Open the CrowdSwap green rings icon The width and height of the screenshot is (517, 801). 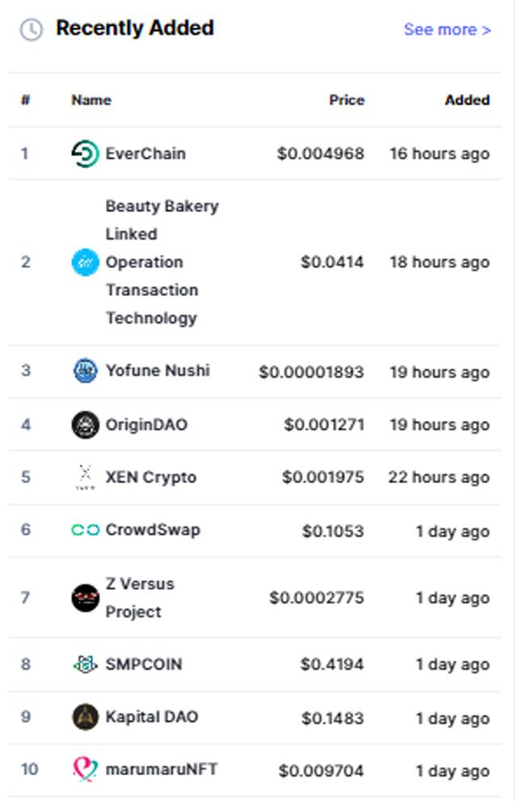pyautogui.click(x=85, y=530)
